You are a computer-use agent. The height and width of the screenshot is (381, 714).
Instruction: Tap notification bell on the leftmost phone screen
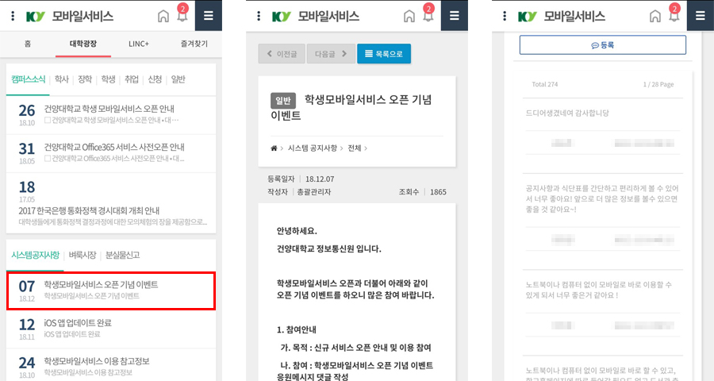coord(182,16)
